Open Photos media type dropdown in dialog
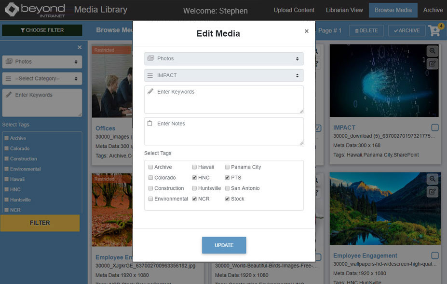Image resolution: width=447 pixels, height=284 pixels. pos(224,58)
